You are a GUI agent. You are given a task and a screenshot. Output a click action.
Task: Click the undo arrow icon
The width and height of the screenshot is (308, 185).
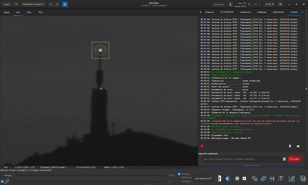pyautogui.click(x=51, y=4)
